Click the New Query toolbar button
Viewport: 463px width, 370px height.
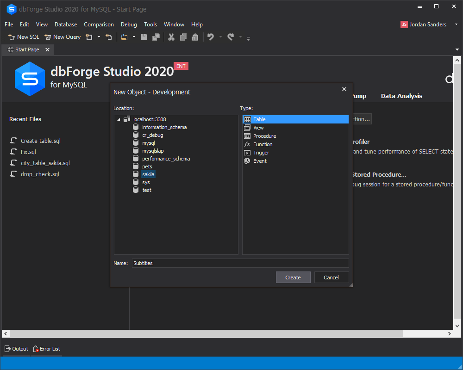pyautogui.click(x=63, y=37)
